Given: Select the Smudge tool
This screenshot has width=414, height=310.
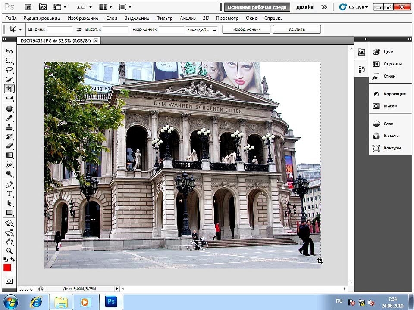Looking at the screenshot, I should click(9, 164).
